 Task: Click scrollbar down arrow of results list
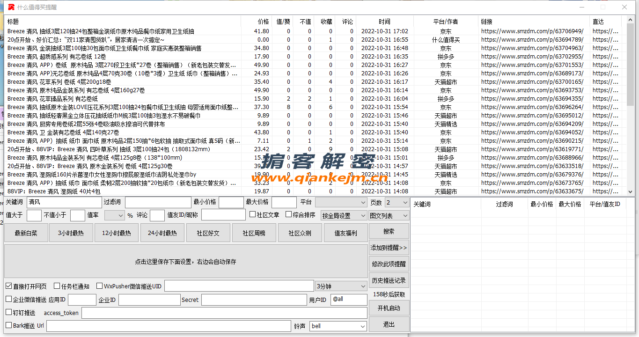(x=630, y=191)
